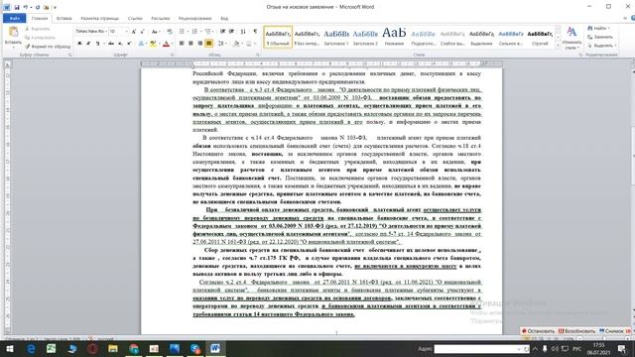The height and width of the screenshot is (357, 635).
Task: Switch to View (Вид) tab
Action: (x=224, y=18)
